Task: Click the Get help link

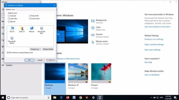Action: 148,62
